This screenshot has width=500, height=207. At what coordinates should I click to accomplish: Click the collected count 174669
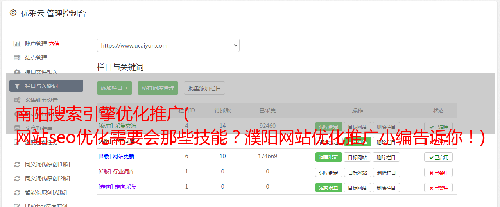click(268, 156)
